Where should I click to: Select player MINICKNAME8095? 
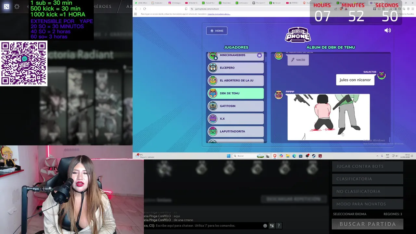(236, 56)
